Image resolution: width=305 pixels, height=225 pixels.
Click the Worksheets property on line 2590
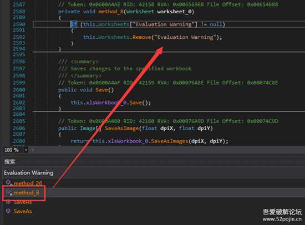pos(114,24)
